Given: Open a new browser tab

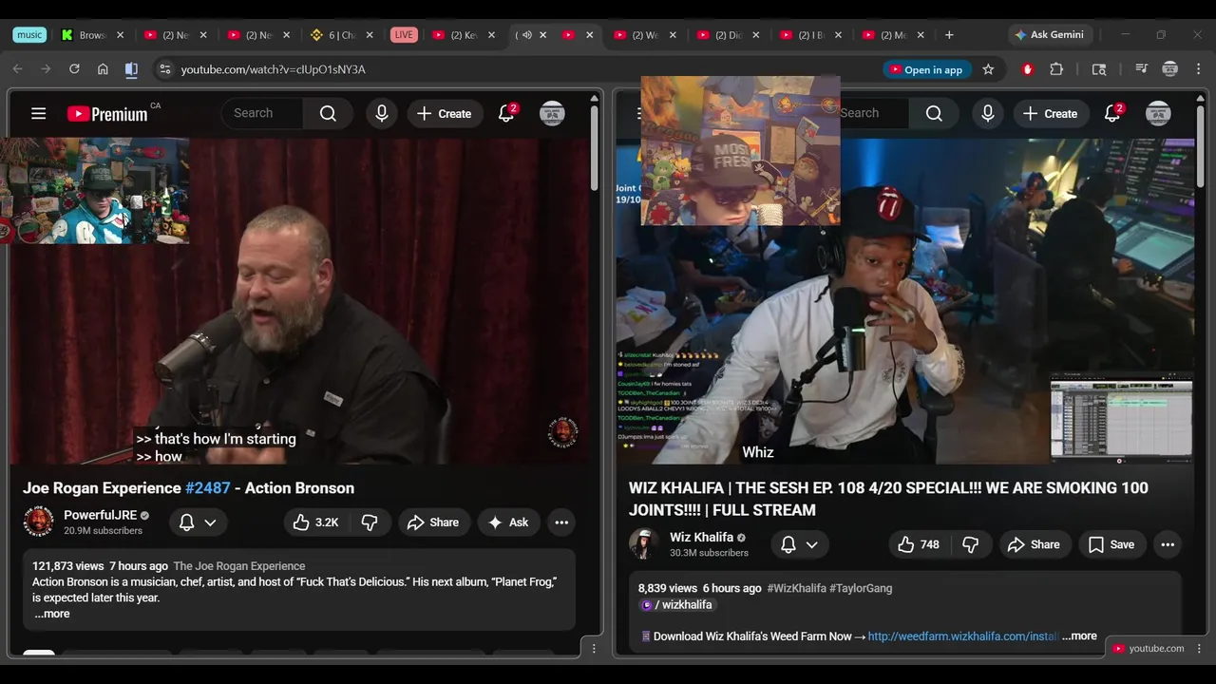Looking at the screenshot, I should click(x=949, y=35).
